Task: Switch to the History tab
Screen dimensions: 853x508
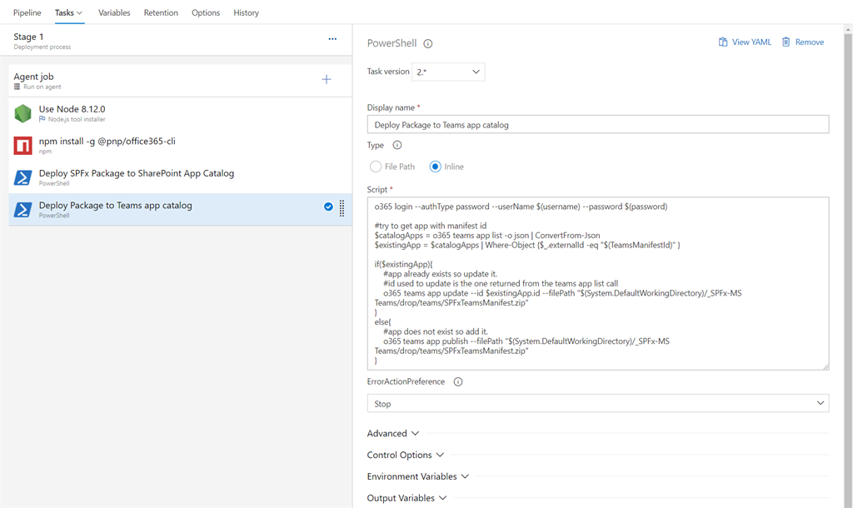Action: pos(247,12)
